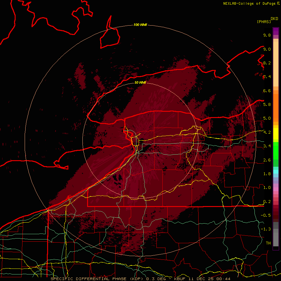The width and height of the screenshot is (281, 281).
Task: Click the 0.2 value on color scale
Action: coord(267,202)
